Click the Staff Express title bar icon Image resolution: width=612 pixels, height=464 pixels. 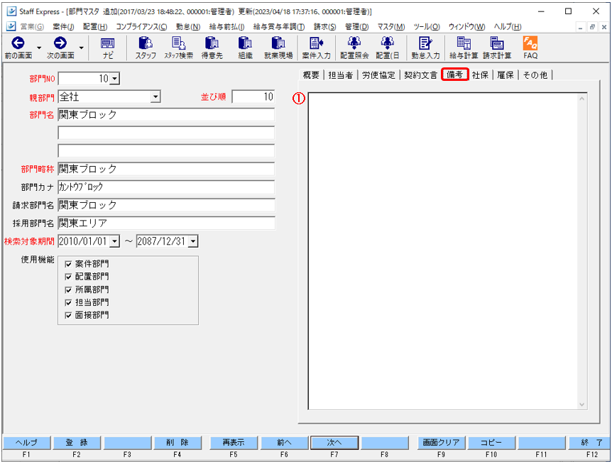click(11, 11)
